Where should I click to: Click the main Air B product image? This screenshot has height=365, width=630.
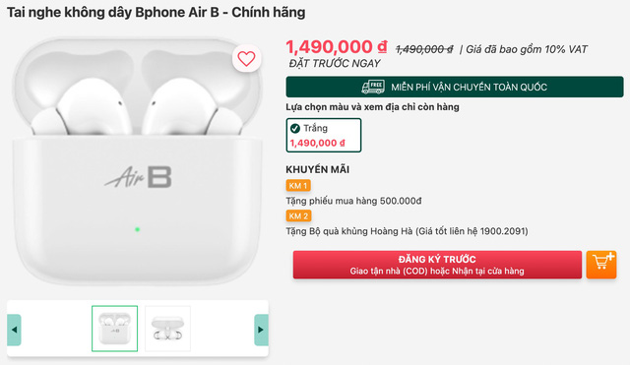click(x=138, y=161)
